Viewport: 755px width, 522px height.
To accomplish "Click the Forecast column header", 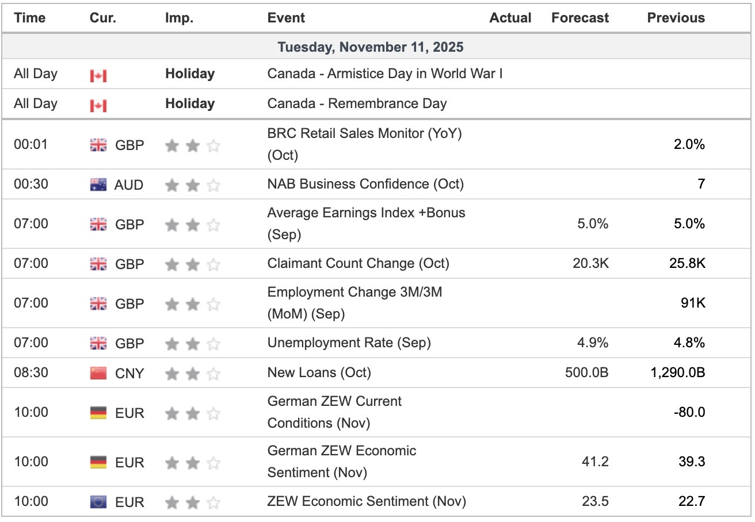I will (x=579, y=18).
